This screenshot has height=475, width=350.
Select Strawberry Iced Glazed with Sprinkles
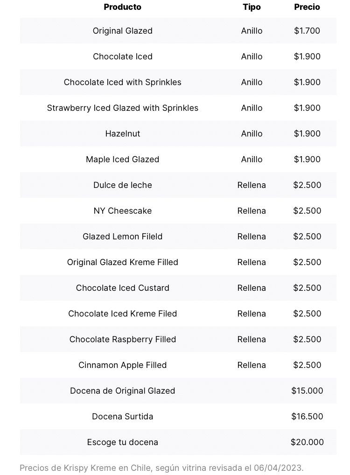coord(122,108)
